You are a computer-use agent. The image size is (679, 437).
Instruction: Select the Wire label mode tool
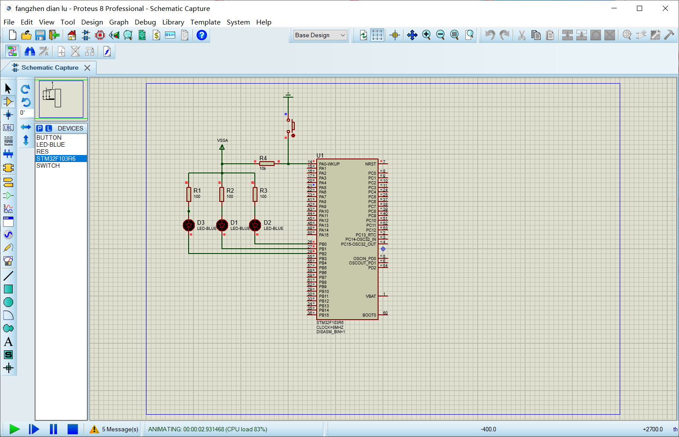(8, 128)
